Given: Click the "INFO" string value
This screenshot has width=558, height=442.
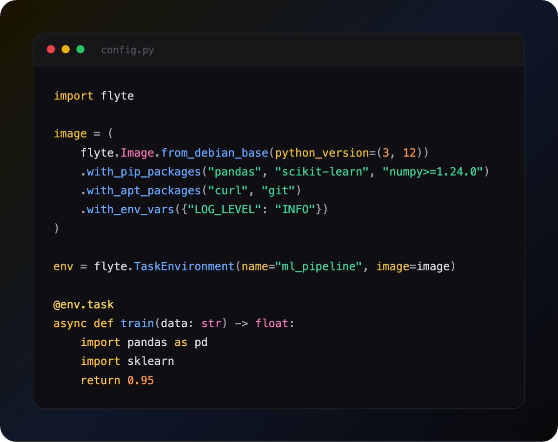Looking at the screenshot, I should [294, 210].
